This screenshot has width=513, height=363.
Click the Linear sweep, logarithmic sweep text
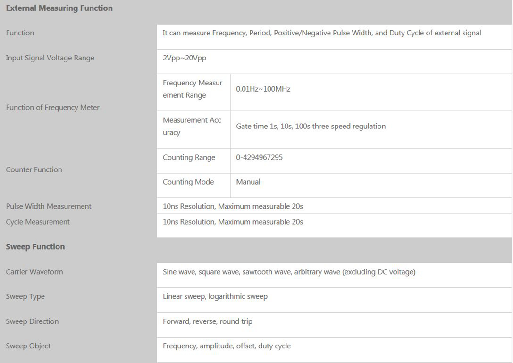215,296
